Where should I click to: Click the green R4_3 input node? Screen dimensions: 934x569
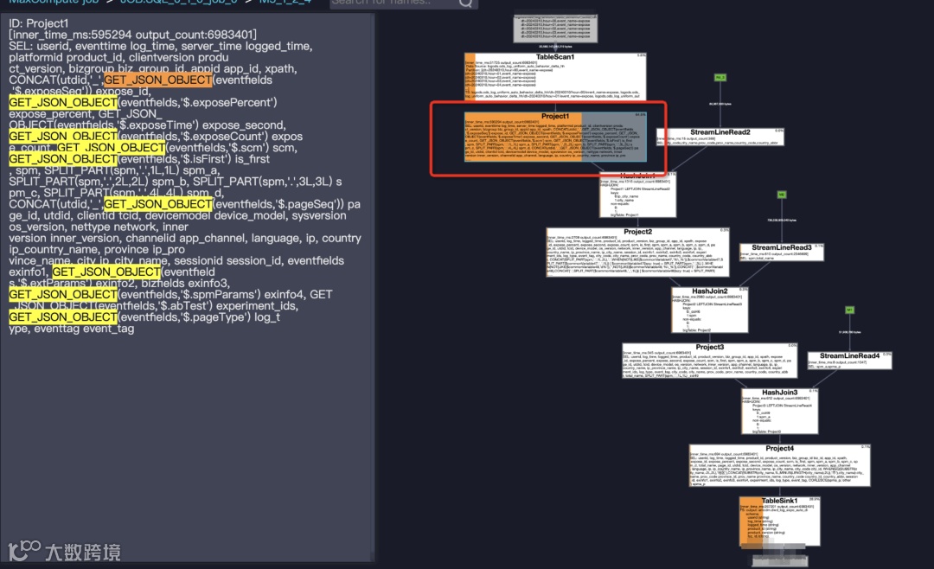tap(720, 78)
